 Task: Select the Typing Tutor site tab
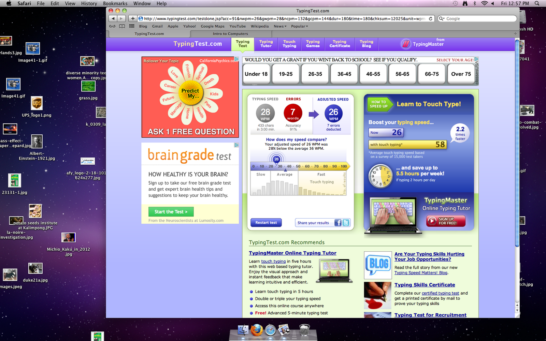point(266,44)
